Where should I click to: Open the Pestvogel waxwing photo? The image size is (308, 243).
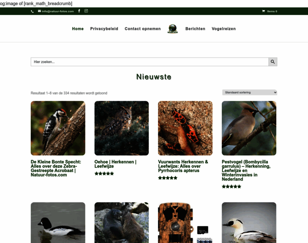(x=249, y=128)
